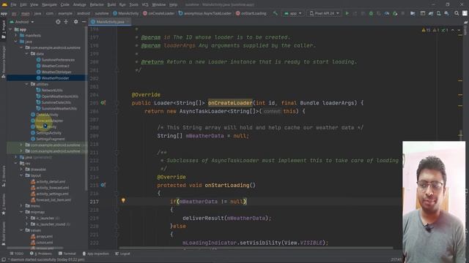Collapse the app module node
Viewport: 469px width, 263px height.
10,29
